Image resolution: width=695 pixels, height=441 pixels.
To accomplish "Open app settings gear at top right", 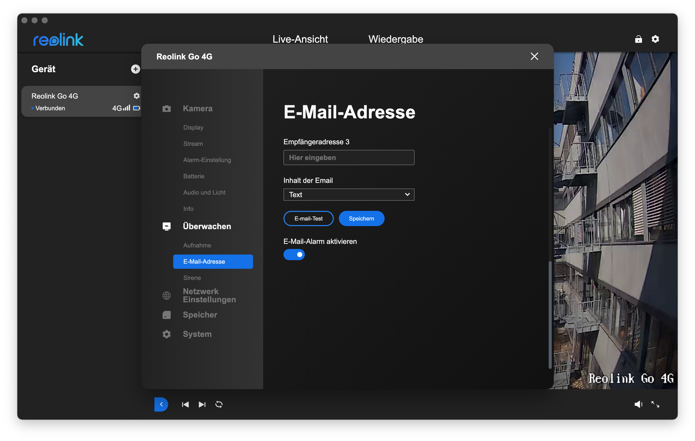I will pos(655,39).
